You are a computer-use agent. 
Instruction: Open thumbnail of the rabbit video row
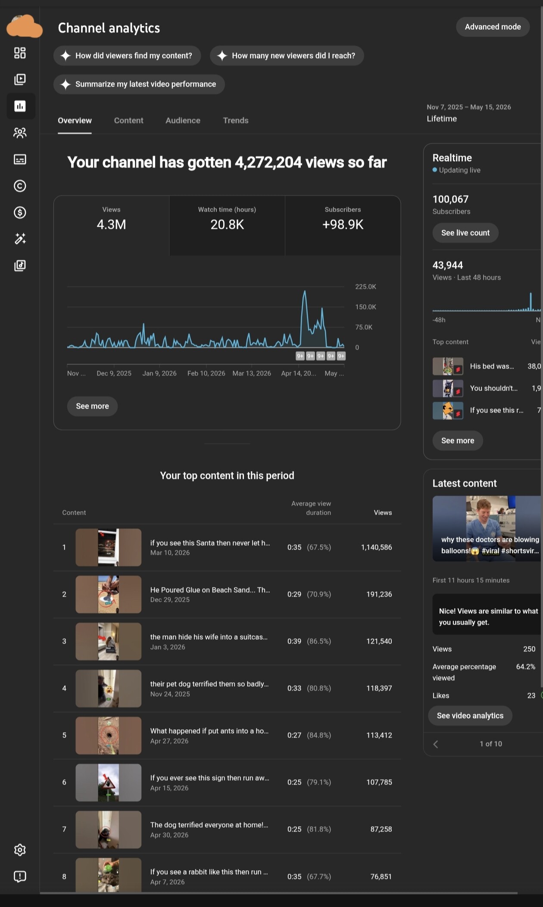coord(109,875)
